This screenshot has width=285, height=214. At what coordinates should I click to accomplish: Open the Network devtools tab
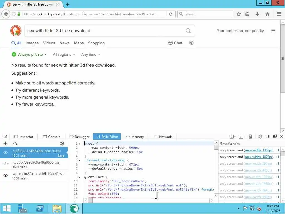[163, 137]
